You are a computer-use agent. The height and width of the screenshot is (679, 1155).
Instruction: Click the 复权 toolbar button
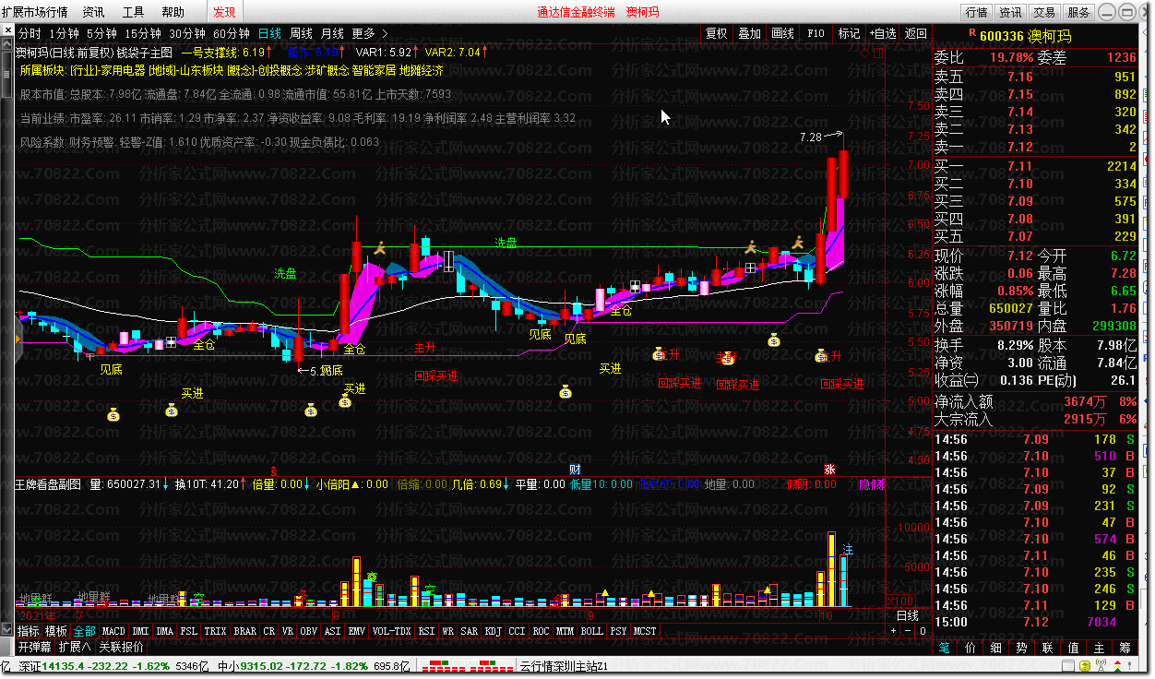[x=717, y=33]
